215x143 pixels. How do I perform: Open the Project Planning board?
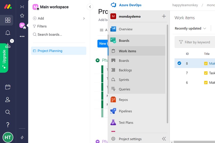[59, 51]
